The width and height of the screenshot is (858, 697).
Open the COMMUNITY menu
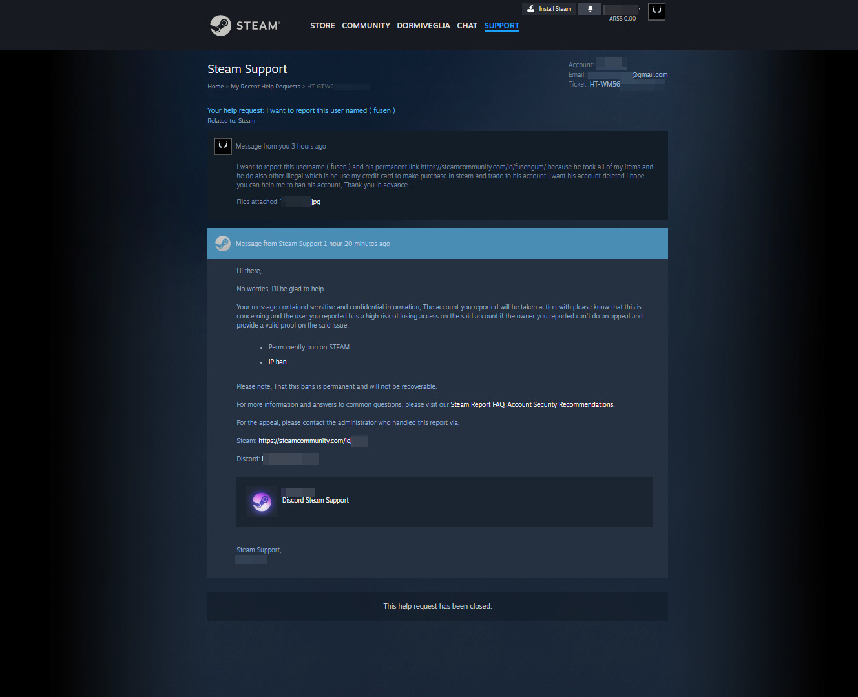(x=366, y=26)
